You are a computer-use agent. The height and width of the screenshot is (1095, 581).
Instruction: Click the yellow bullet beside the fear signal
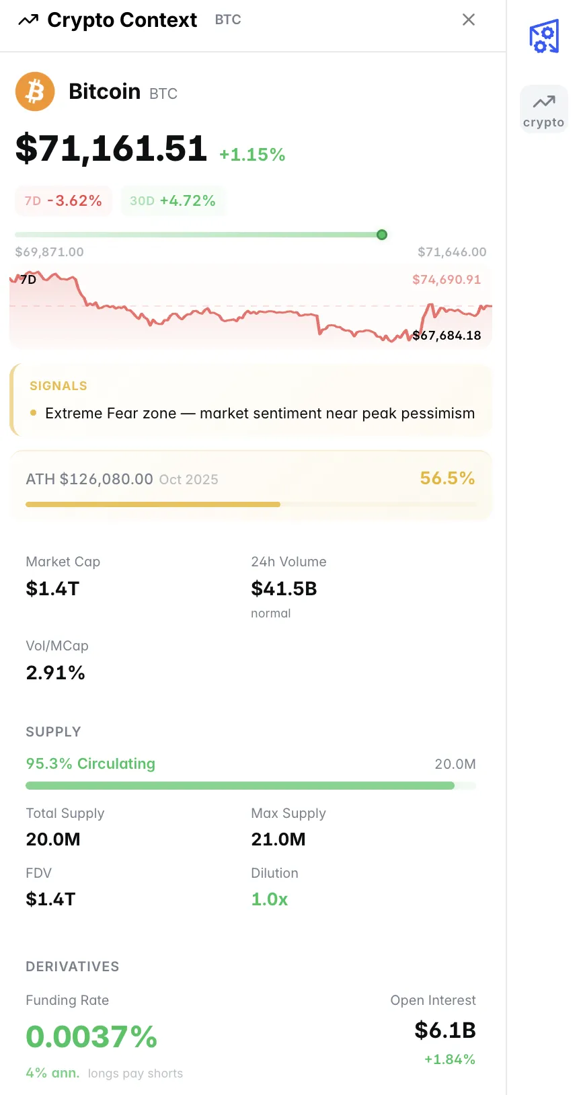pyautogui.click(x=33, y=414)
